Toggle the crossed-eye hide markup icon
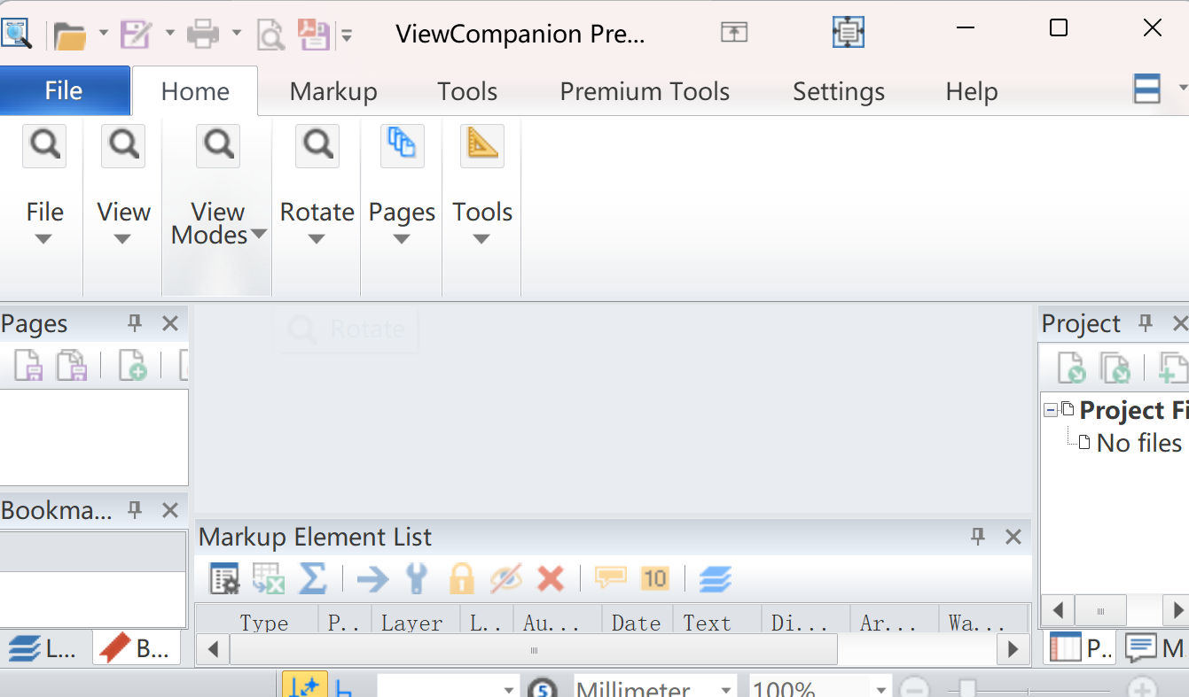 pyautogui.click(x=505, y=579)
